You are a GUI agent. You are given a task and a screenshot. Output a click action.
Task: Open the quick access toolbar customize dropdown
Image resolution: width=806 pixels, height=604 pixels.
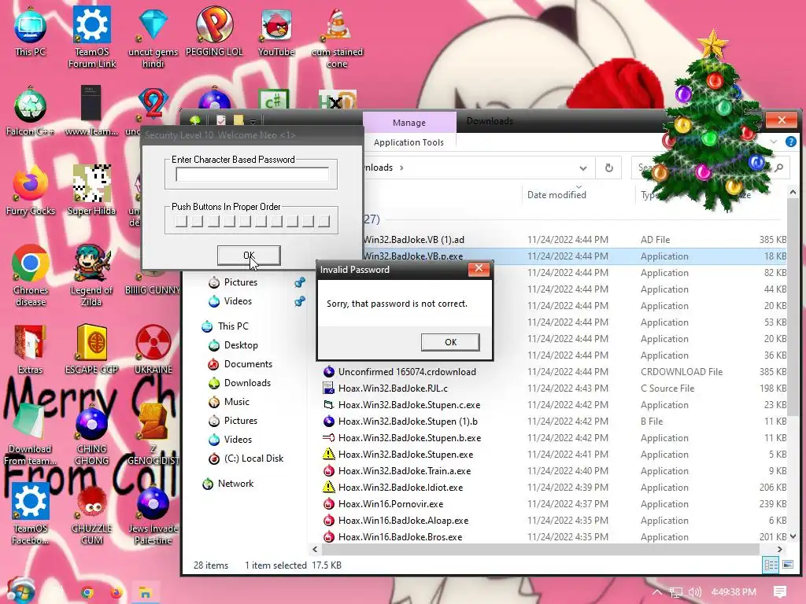[253, 122]
